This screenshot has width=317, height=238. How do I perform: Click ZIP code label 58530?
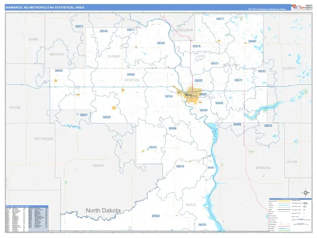click(x=160, y=43)
